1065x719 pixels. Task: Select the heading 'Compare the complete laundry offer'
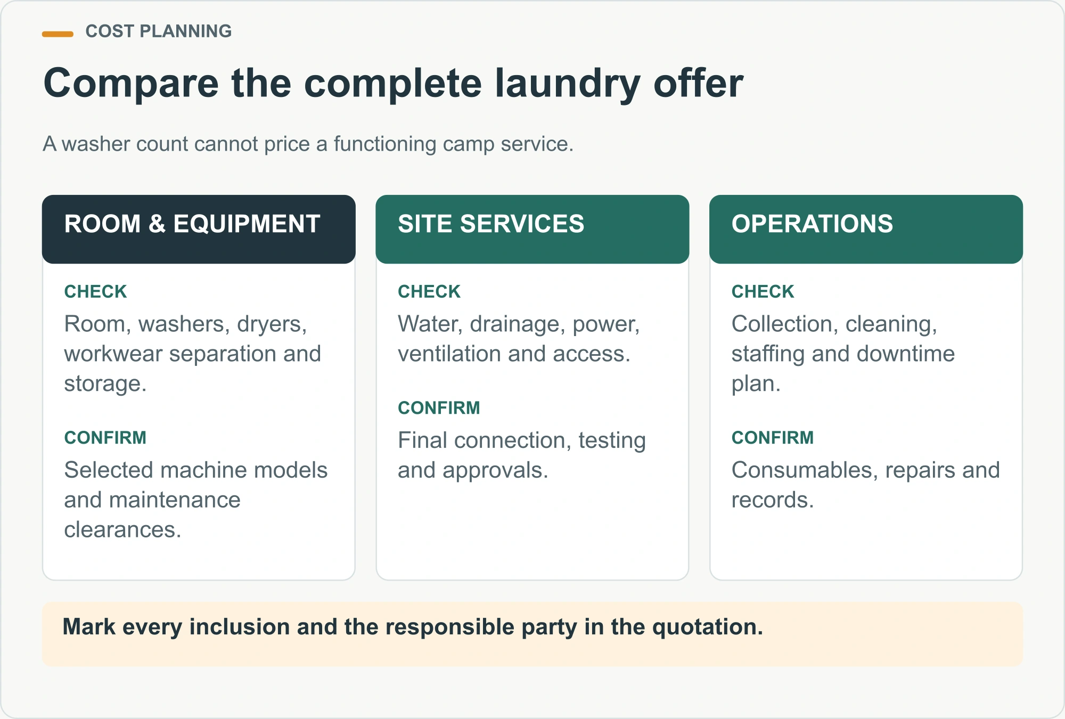[393, 84]
